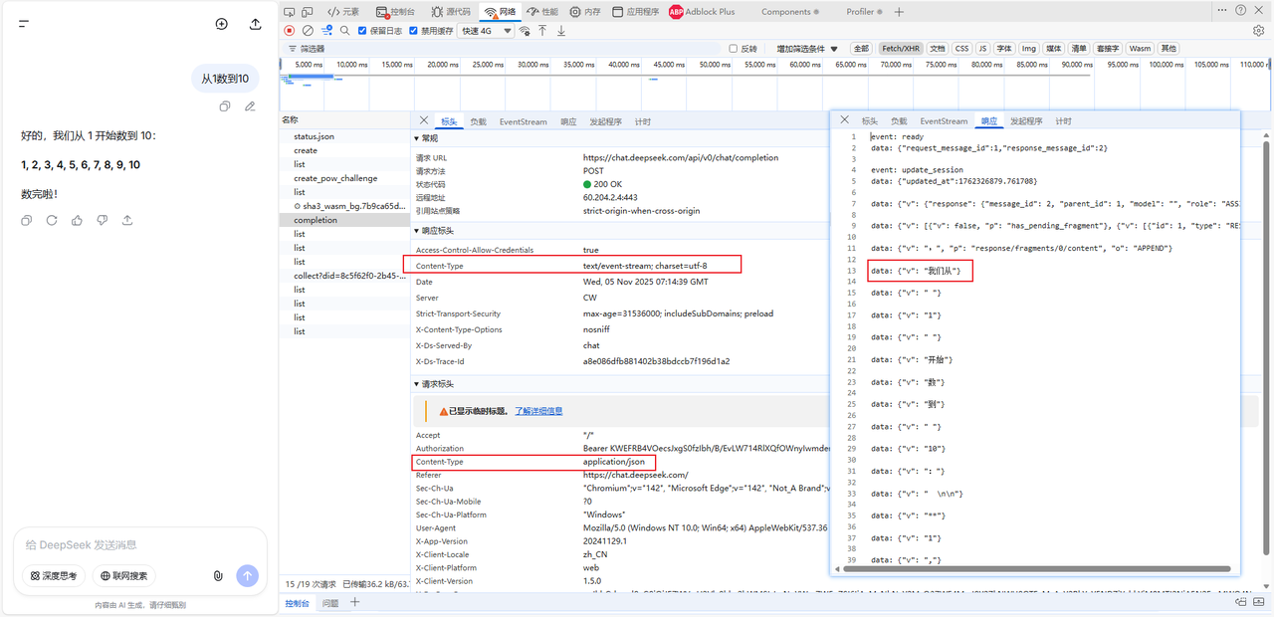The height and width of the screenshot is (617, 1274).
Task: Click the paperclip attach file icon
Action: click(218, 575)
